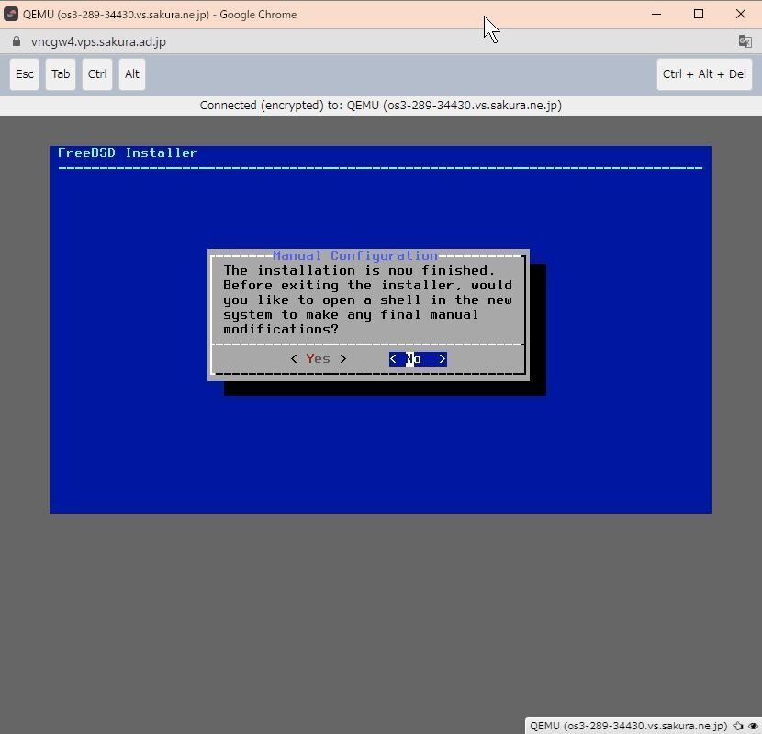Toggle the Alt modifier key button
The width and height of the screenshot is (762, 734).
(x=131, y=74)
